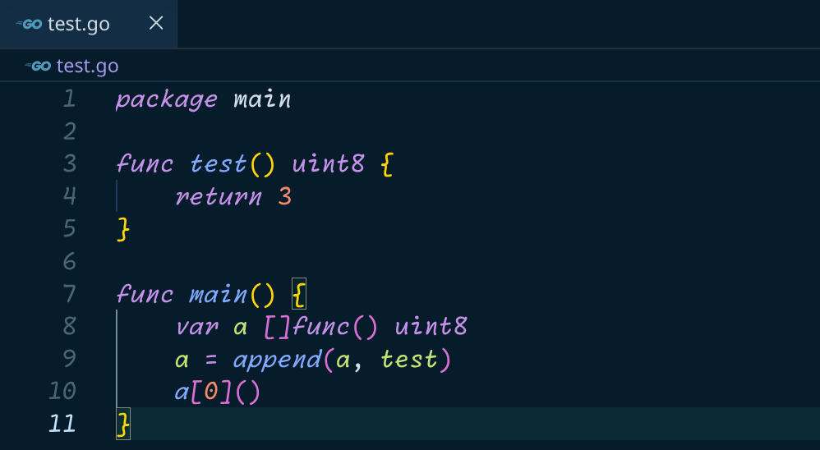
Task: Click the number 3 literal on line 4
Action: coord(284,197)
